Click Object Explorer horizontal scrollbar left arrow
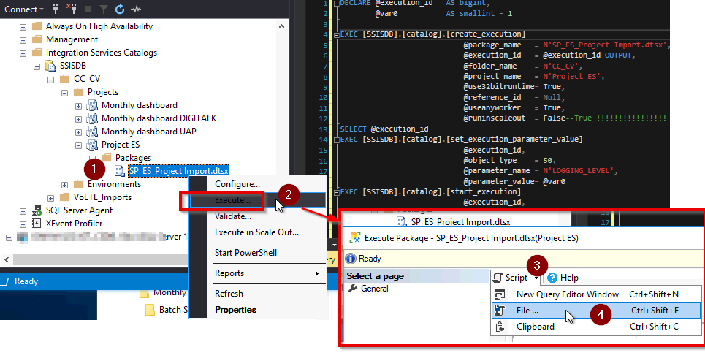The height and width of the screenshot is (358, 705). (x=7, y=259)
